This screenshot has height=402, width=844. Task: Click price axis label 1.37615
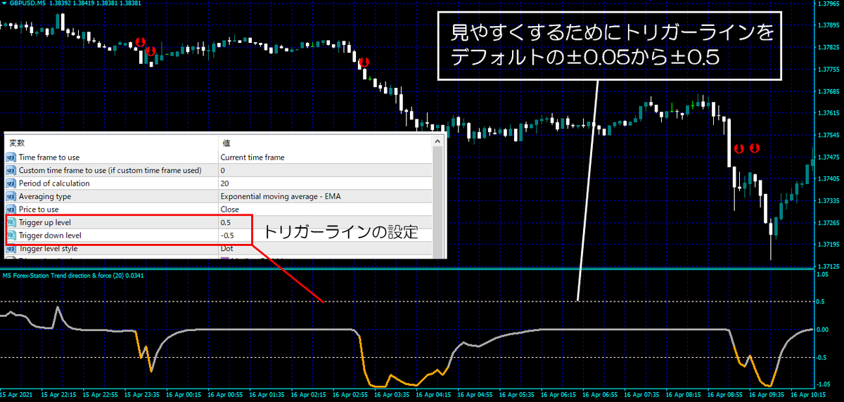coord(830,113)
